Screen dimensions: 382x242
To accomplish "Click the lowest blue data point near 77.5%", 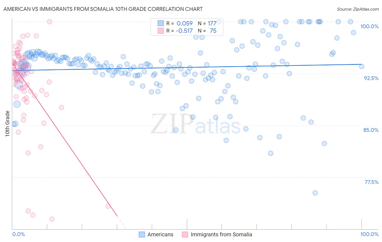I will [x=315, y=193].
